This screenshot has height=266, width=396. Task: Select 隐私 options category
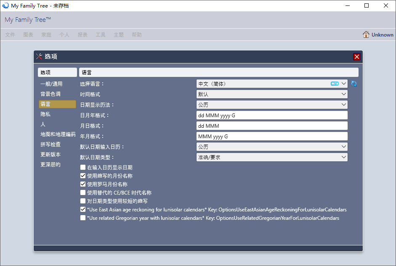click(57, 114)
